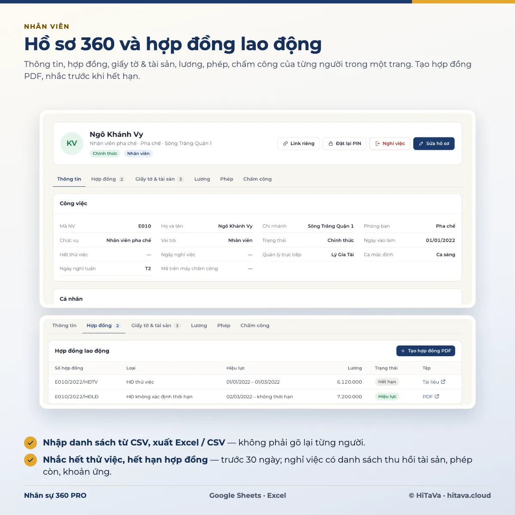Switch to Phép tab in lower panel
The image size is (515, 515).
(x=224, y=326)
